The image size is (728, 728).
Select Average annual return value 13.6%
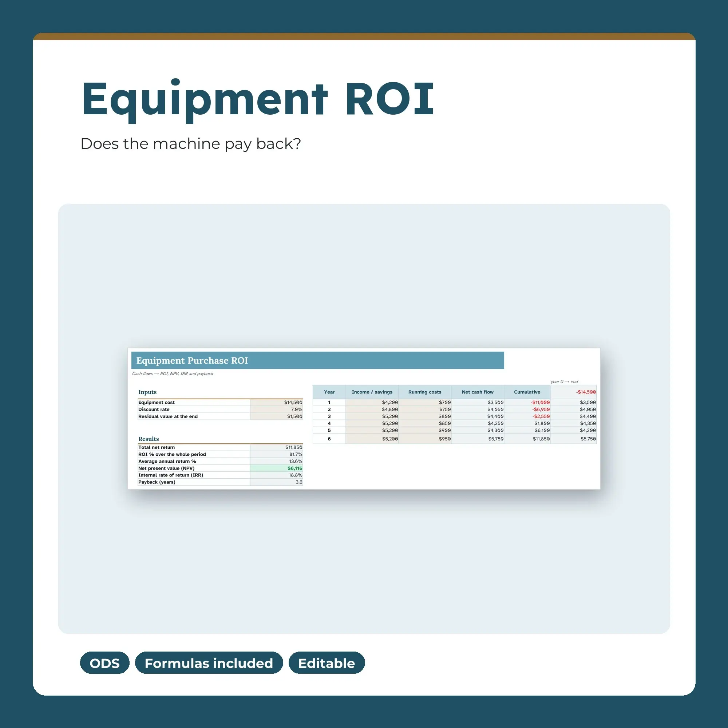click(276, 461)
